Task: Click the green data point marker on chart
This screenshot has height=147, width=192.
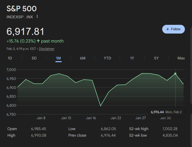Action: [x=175, y=74]
